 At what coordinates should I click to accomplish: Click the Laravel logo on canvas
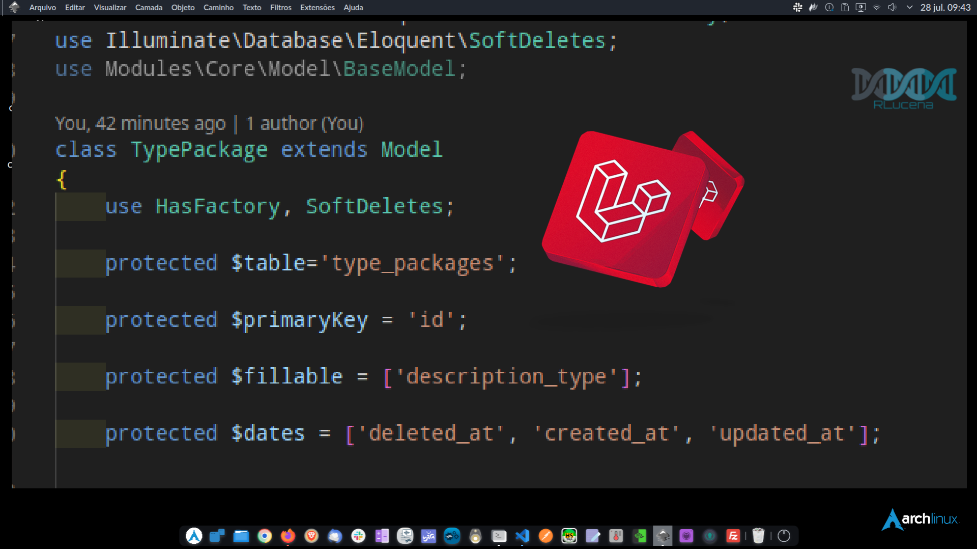(643, 209)
